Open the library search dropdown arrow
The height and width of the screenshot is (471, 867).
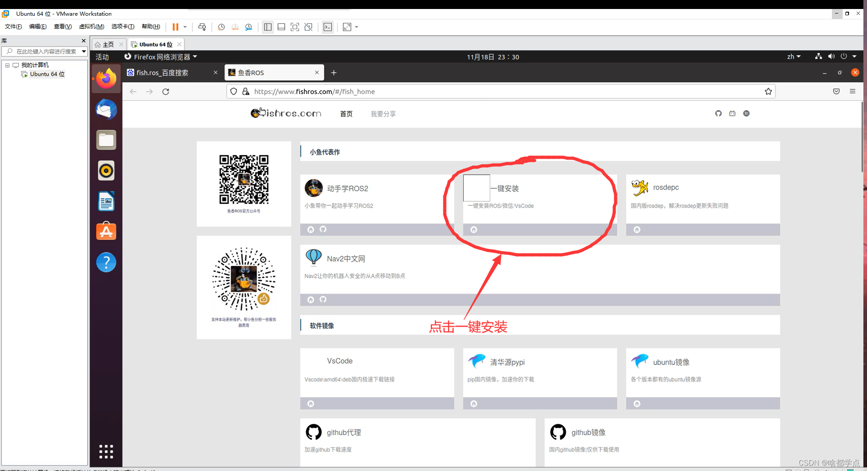(84, 51)
